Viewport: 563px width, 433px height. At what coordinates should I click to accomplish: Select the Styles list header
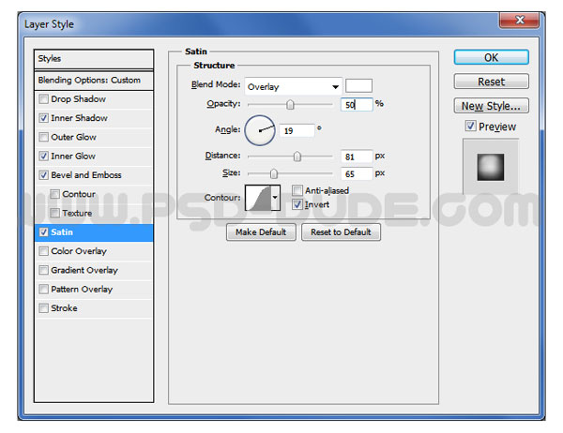94,59
